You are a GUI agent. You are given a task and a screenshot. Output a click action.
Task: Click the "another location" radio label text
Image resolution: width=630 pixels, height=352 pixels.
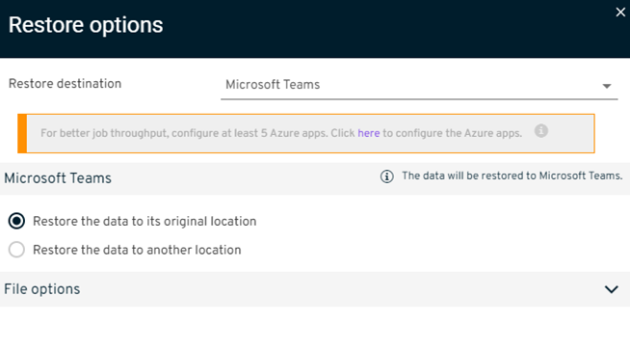pos(137,250)
